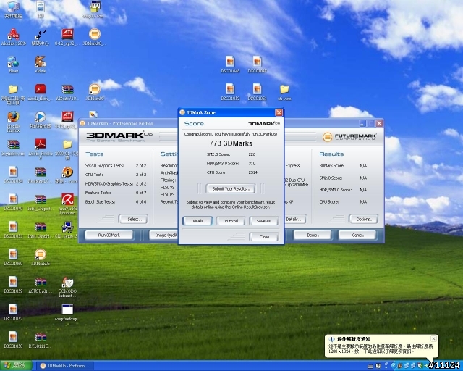Image resolution: width=463 pixels, height=371 pixels.
Task: Open the DSC01053 image file
Action: point(13,230)
